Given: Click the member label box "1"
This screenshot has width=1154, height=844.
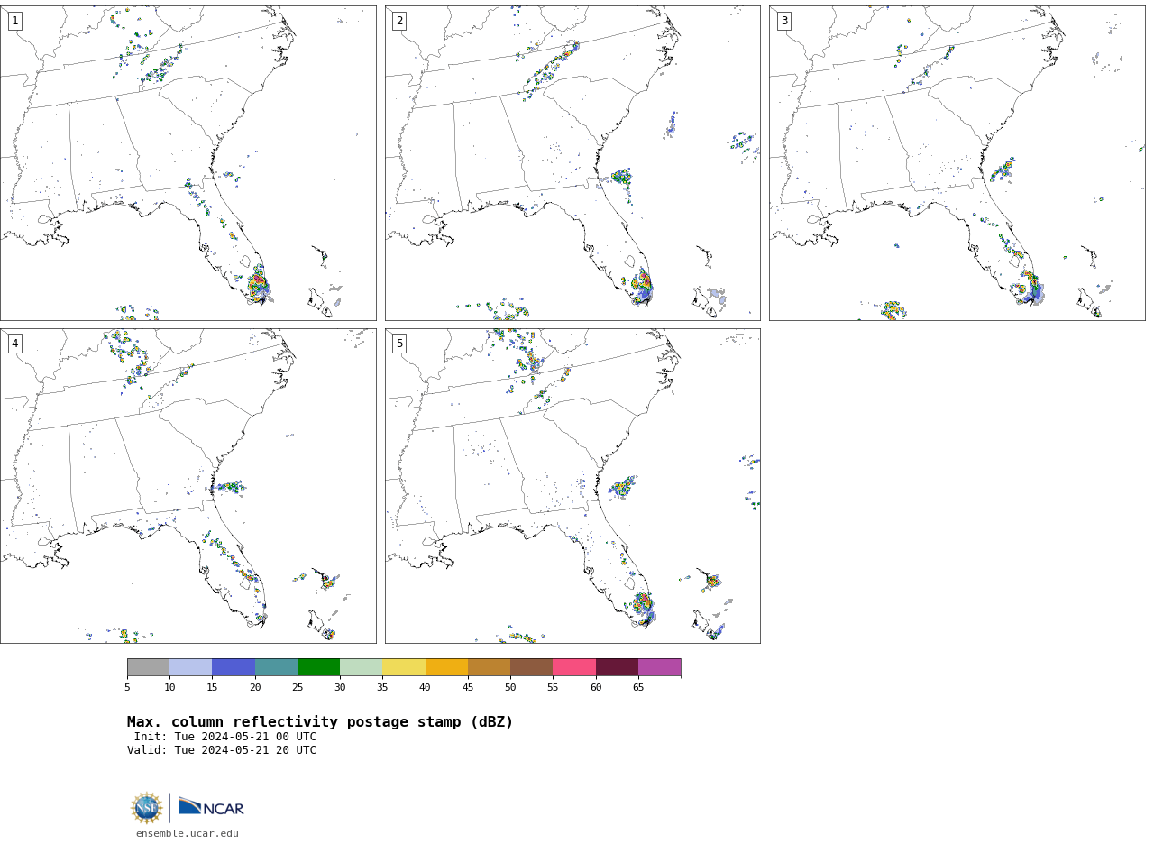Looking at the screenshot, I should [14, 21].
